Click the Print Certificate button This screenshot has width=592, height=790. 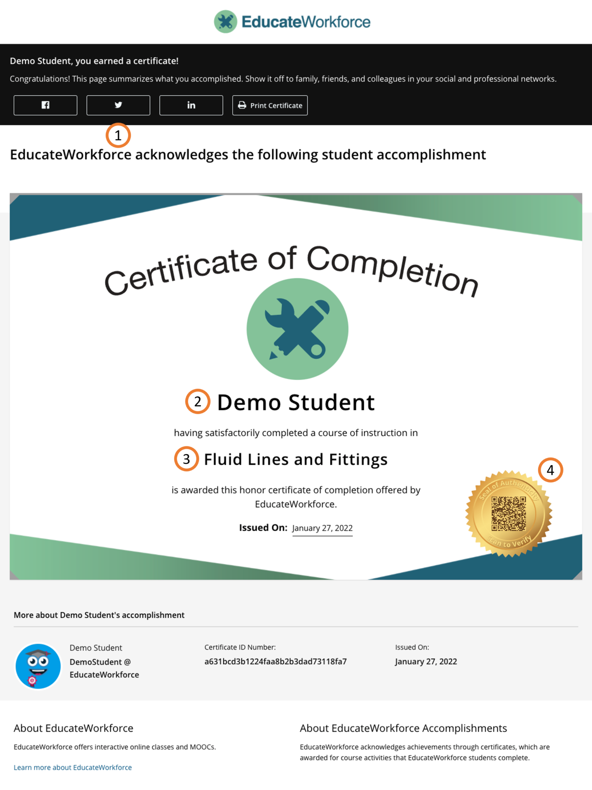(270, 105)
